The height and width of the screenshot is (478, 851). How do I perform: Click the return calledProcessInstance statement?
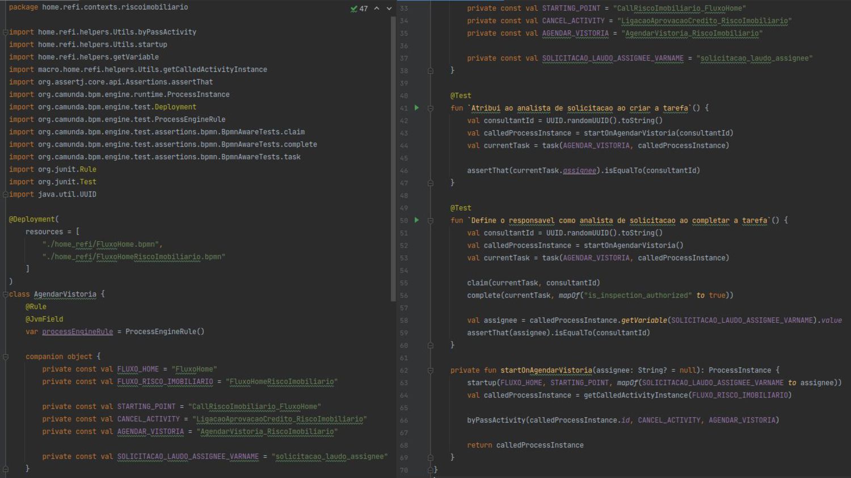525,445
